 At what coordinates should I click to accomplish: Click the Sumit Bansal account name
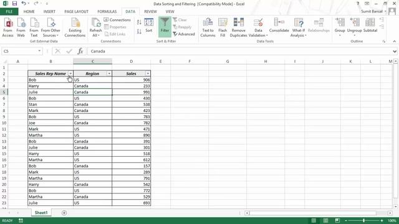[x=372, y=11]
